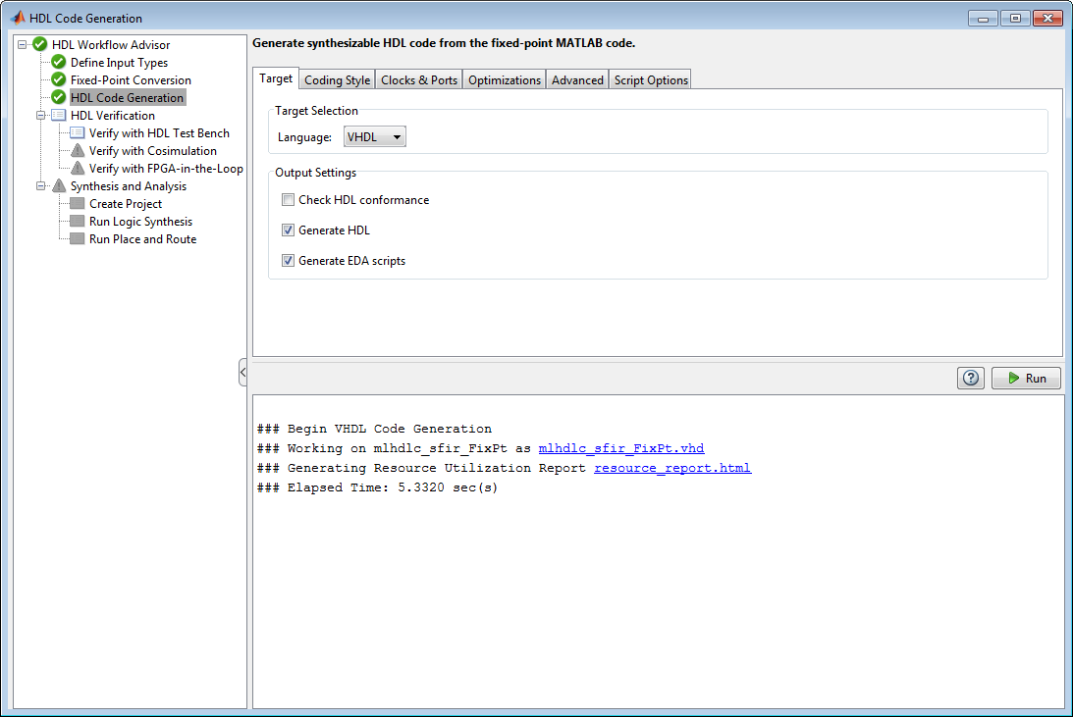Screen dimensions: 1073x717
Task: Select Verify with Cosimulation
Action: point(152,151)
